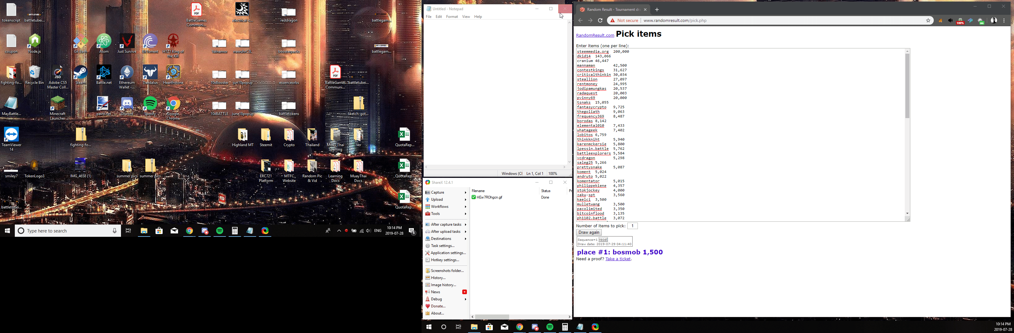The height and width of the screenshot is (333, 1014).
Task: Open the Chrome three-dot menu
Action: click(1004, 20)
